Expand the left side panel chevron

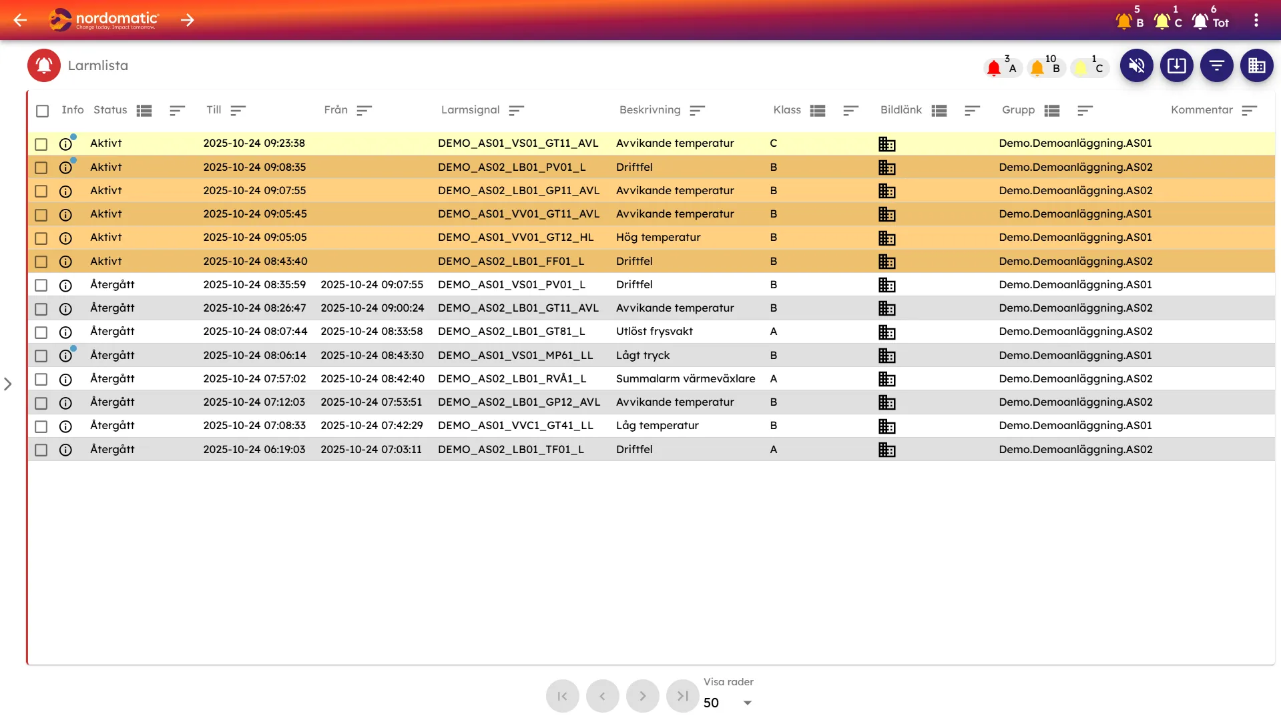[8, 384]
